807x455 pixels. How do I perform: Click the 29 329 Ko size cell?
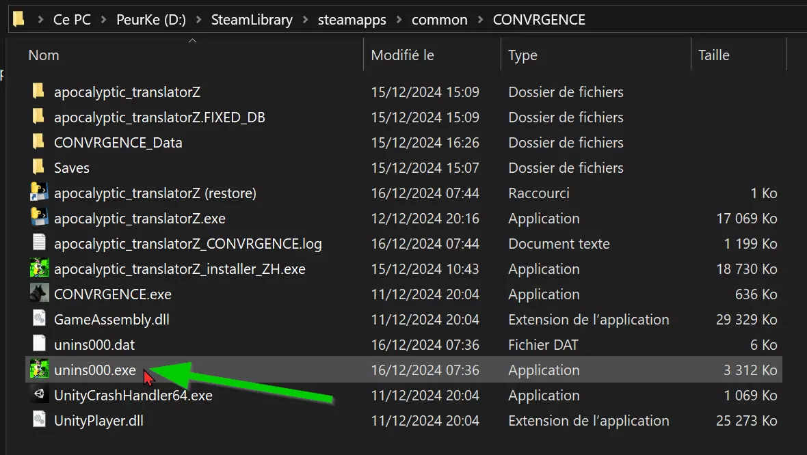(747, 319)
